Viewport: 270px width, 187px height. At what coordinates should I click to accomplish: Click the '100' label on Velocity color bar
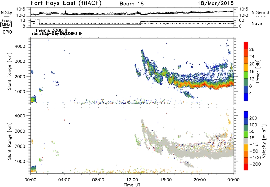click(x=253, y=125)
